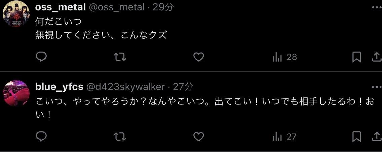382x152 pixels.
Task: Open the @d423skywalker handle link
Action: [126, 87]
